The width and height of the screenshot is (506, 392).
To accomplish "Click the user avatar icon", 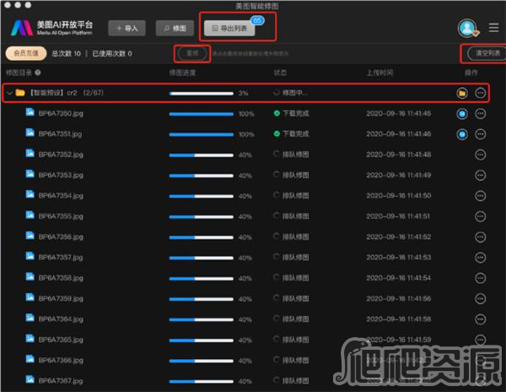I will click(467, 28).
